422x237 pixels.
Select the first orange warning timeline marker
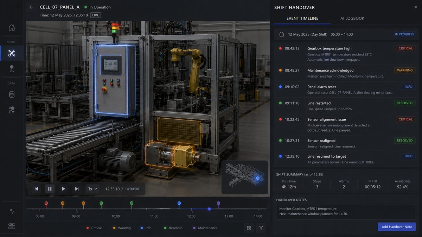pyautogui.click(x=63, y=203)
